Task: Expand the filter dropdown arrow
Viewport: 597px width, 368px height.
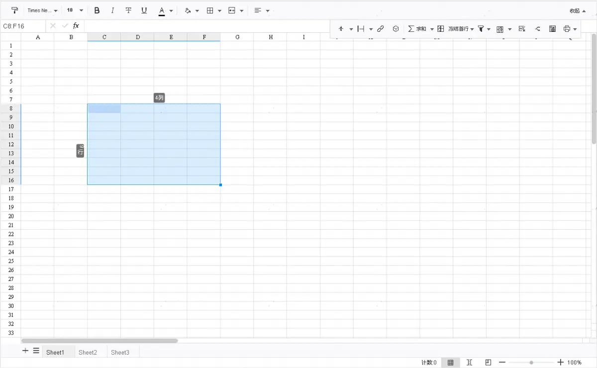Action: click(489, 29)
